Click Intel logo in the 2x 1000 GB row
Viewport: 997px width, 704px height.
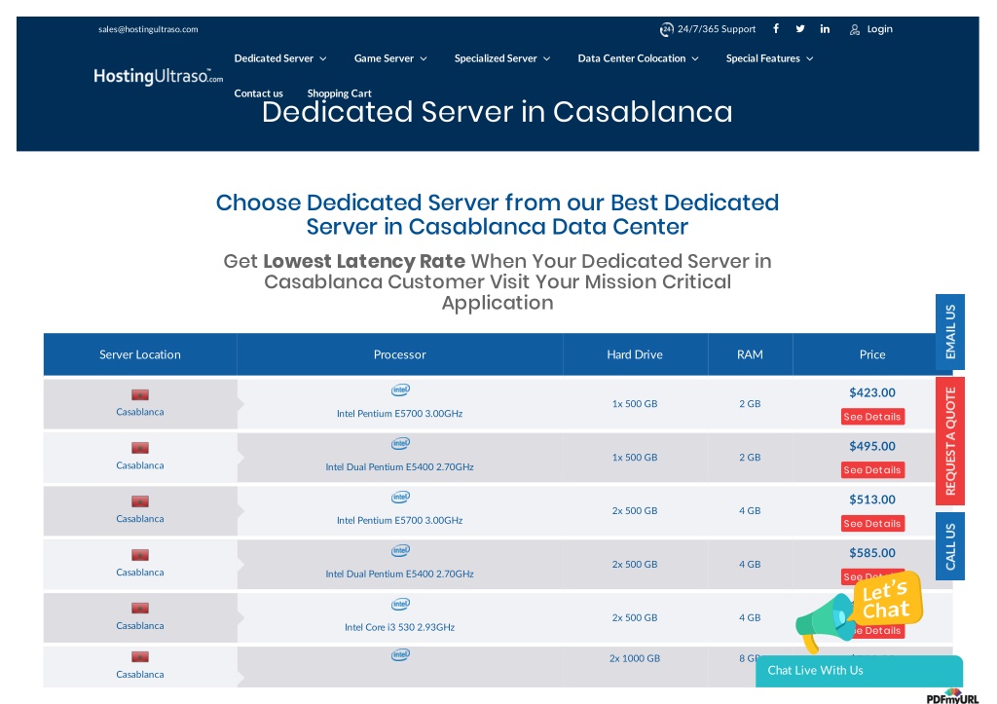pos(400,654)
